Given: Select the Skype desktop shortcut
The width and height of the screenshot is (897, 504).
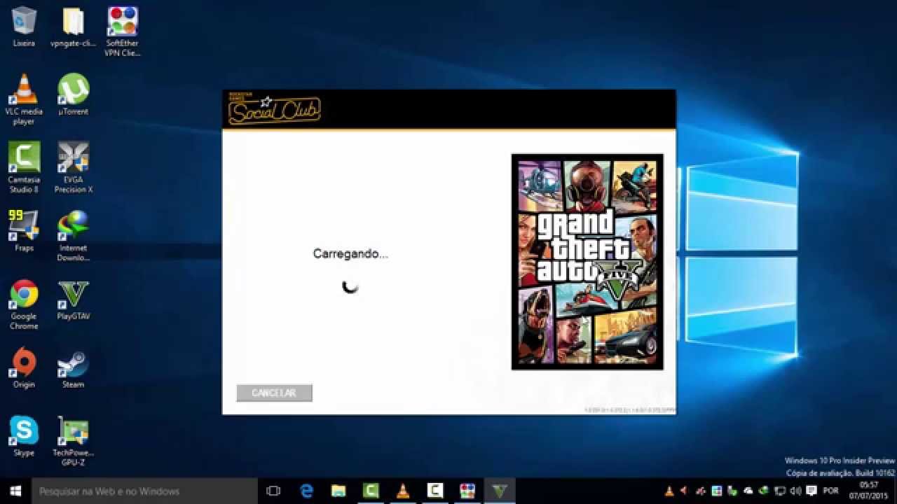Looking at the screenshot, I should (x=24, y=436).
